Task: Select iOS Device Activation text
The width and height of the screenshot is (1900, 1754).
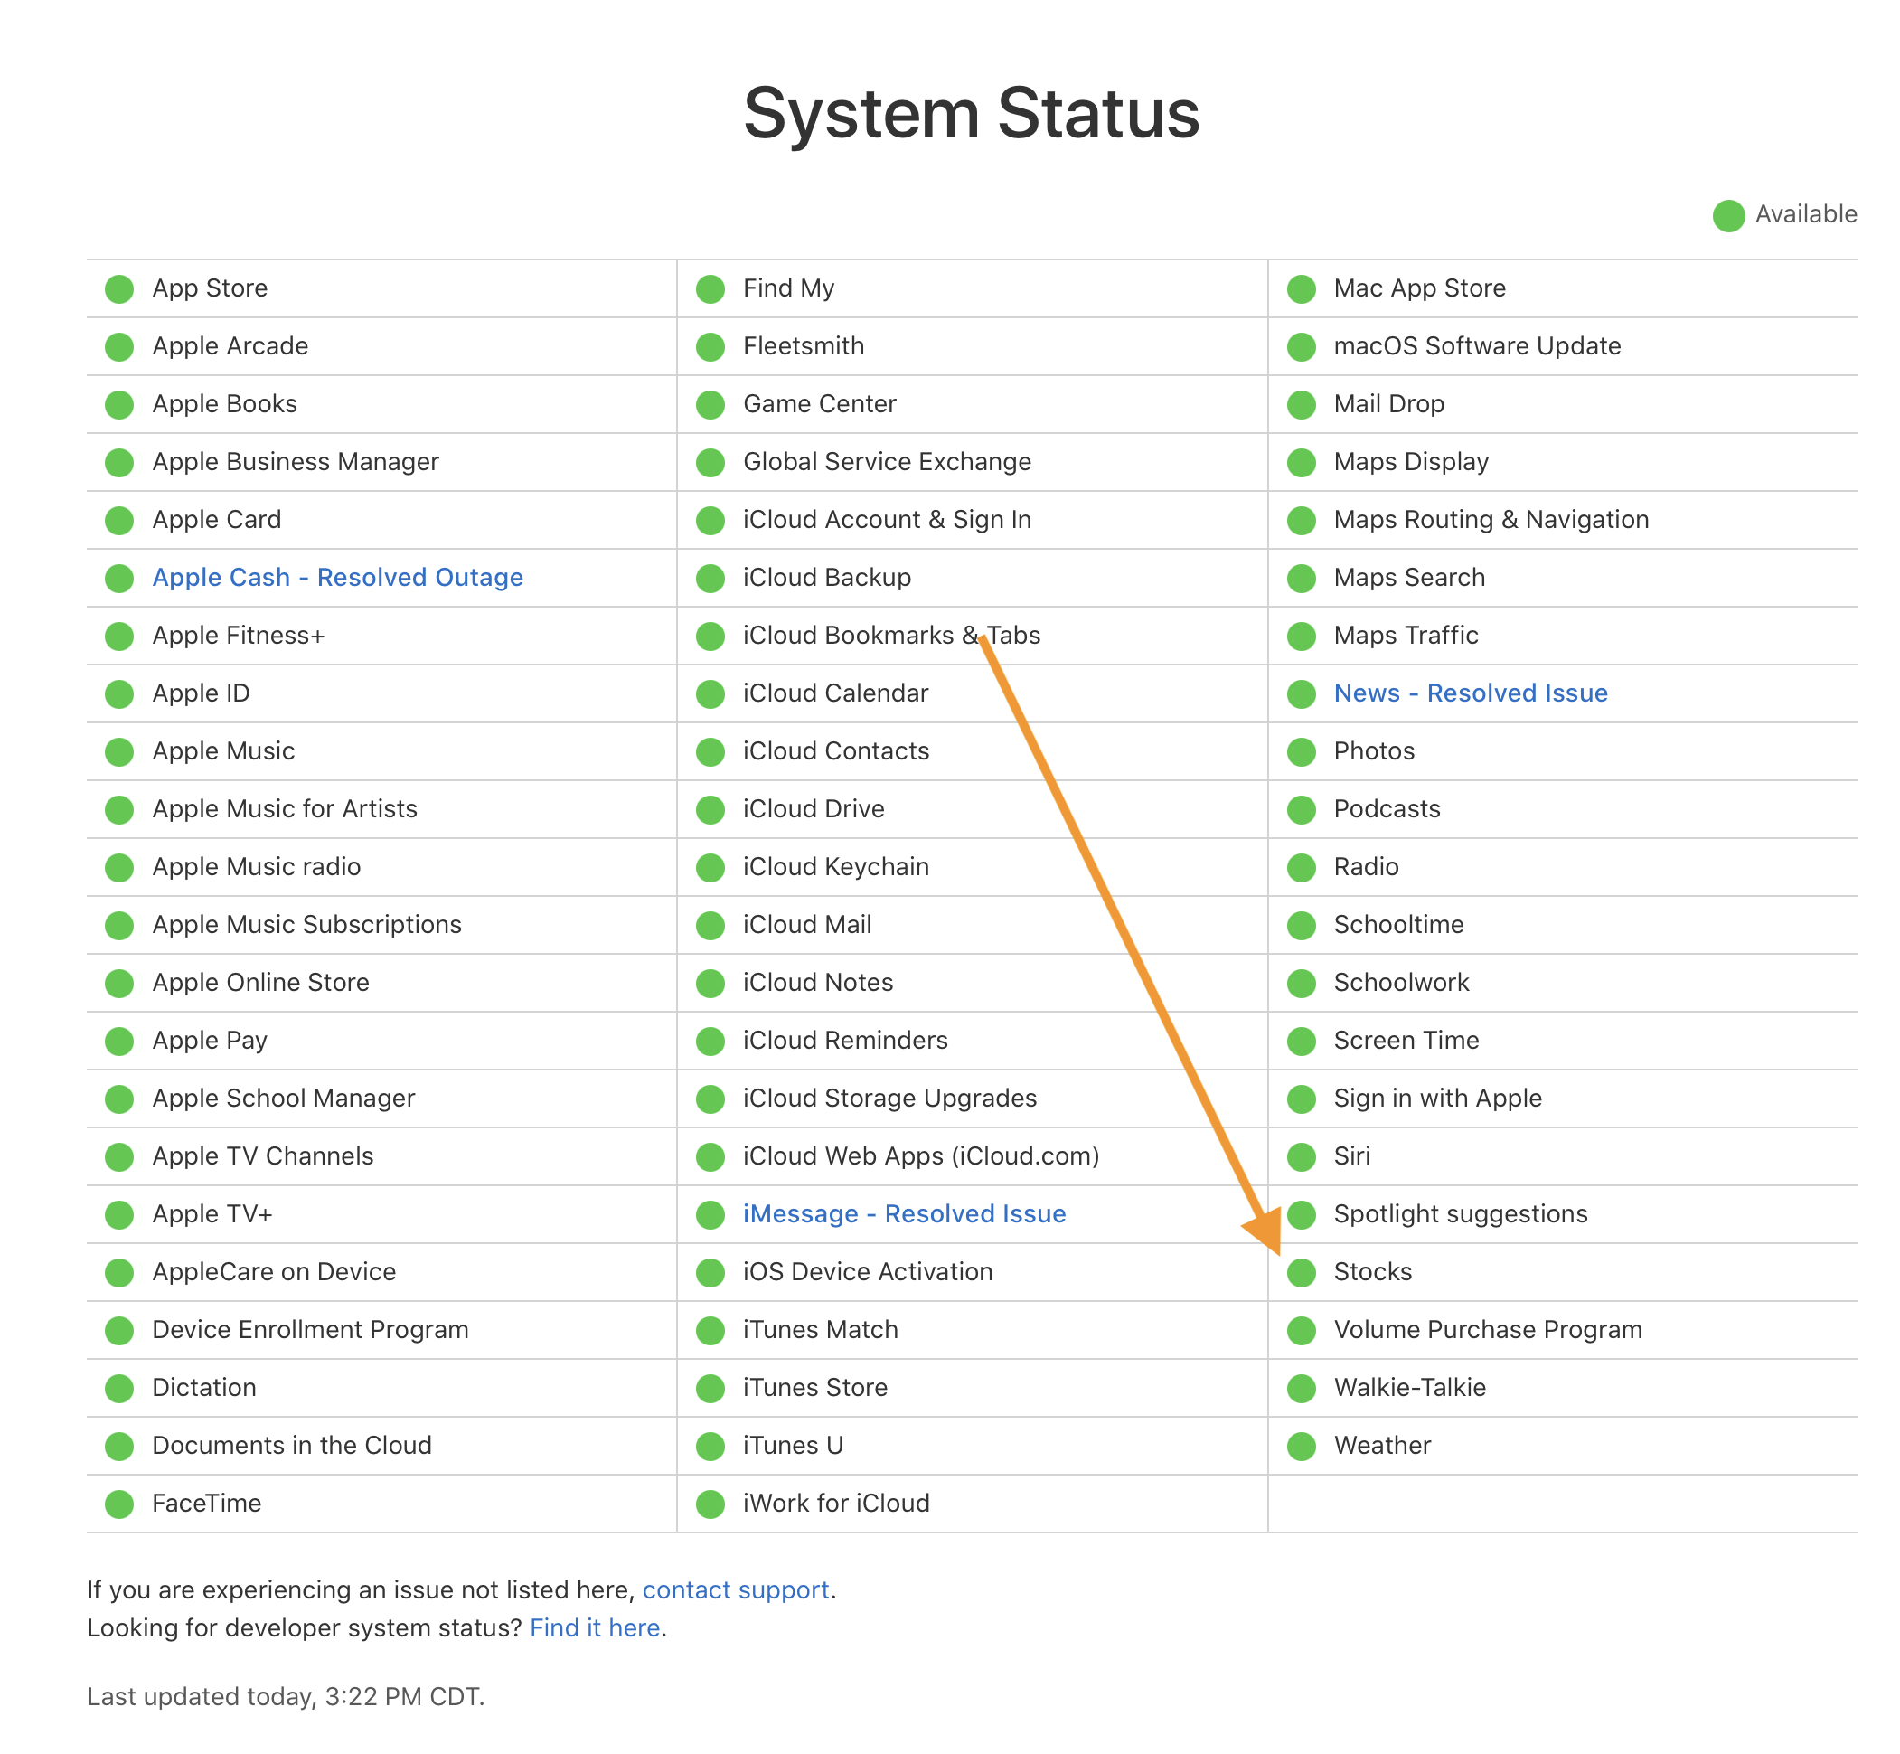Action: (x=868, y=1272)
